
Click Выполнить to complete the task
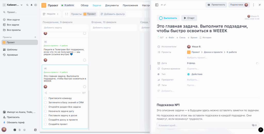click(x=168, y=18)
